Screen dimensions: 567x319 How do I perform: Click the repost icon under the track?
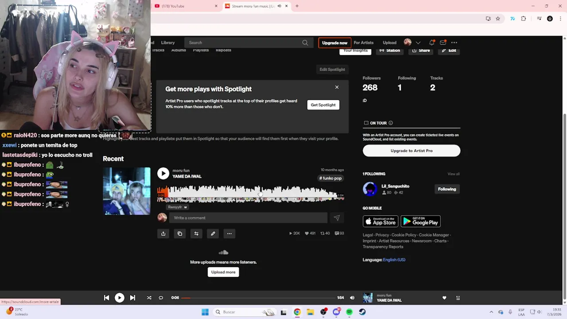point(196,233)
